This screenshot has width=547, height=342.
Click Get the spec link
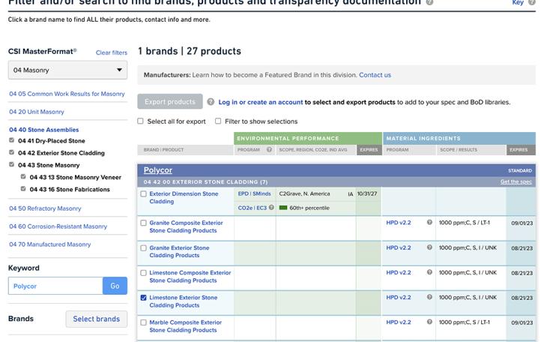coord(516,181)
